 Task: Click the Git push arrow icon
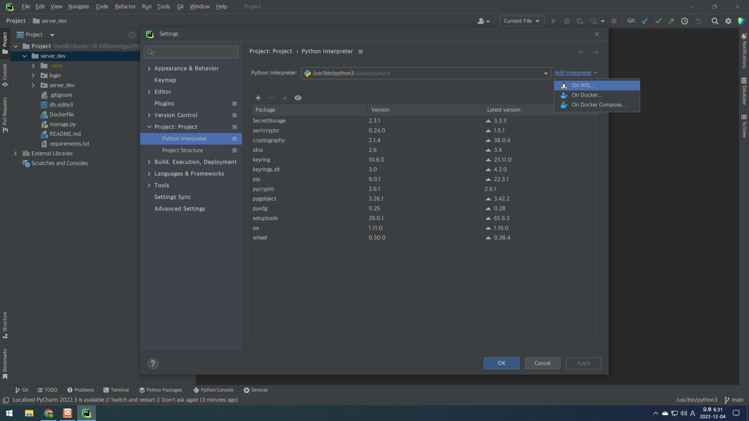click(x=671, y=21)
